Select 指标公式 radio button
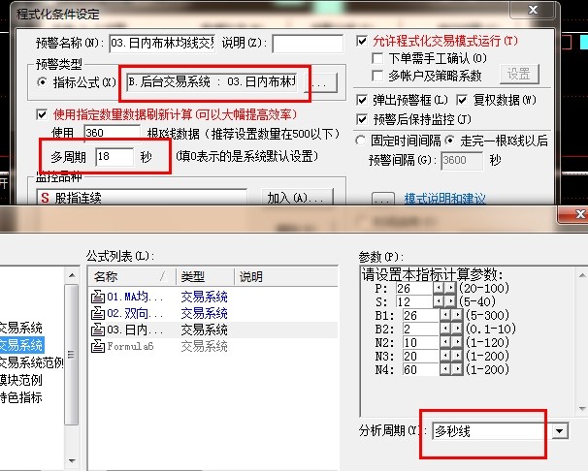This screenshot has height=471, width=588. pos(43,82)
